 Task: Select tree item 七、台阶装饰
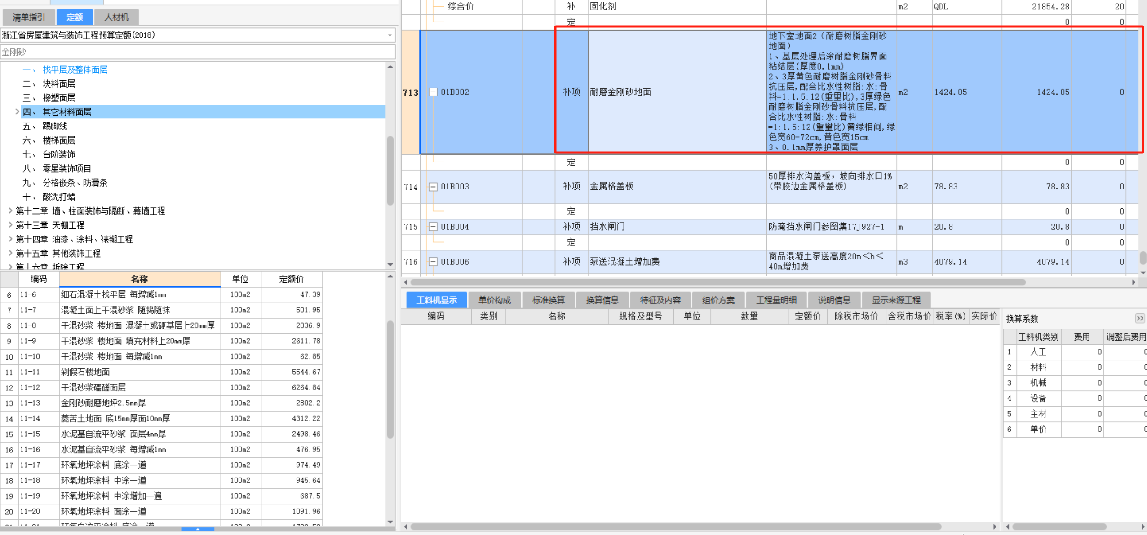click(x=49, y=154)
